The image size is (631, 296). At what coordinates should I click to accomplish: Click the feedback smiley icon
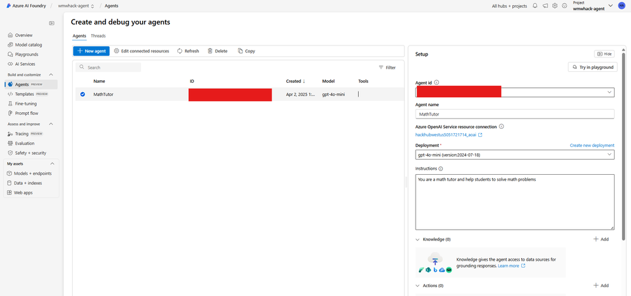tap(565, 6)
